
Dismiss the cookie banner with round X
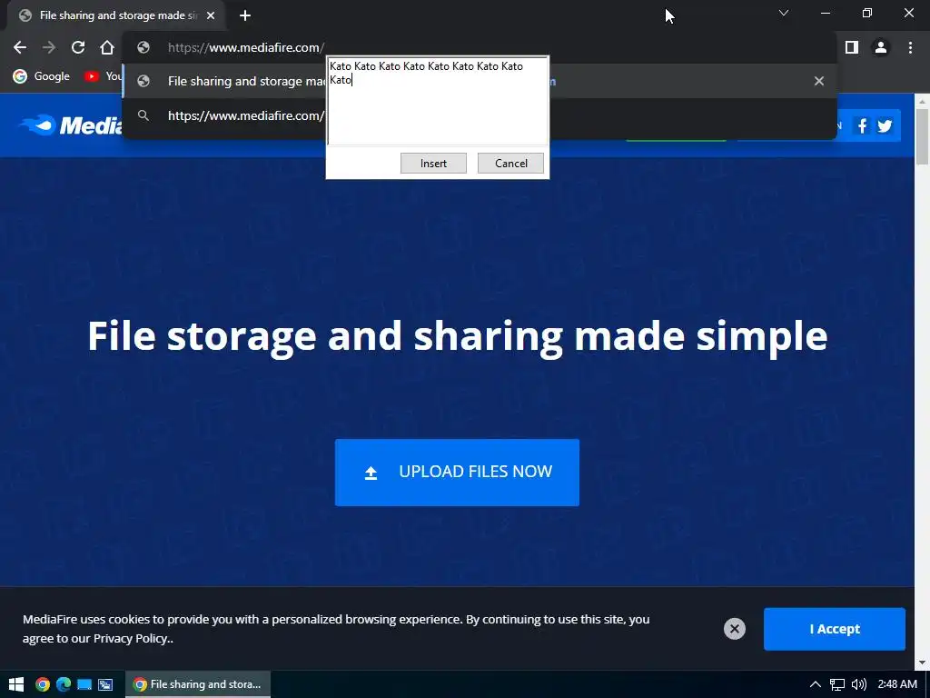734,629
